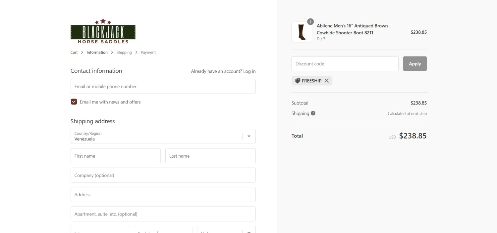Open the Country/Region dropdown showing Venezuela
Image resolution: width=497 pixels, height=233 pixels.
coord(163,136)
